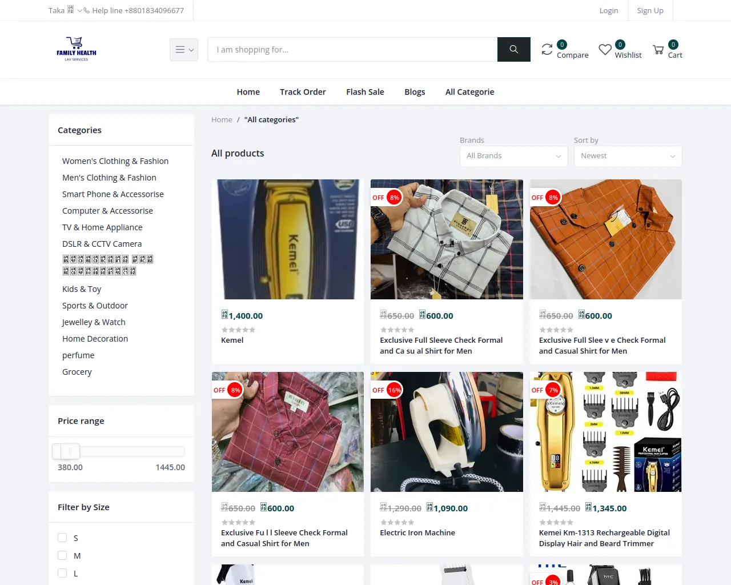The width and height of the screenshot is (731, 585).
Task: Click the Home breadcrumb link
Action: [222, 119]
